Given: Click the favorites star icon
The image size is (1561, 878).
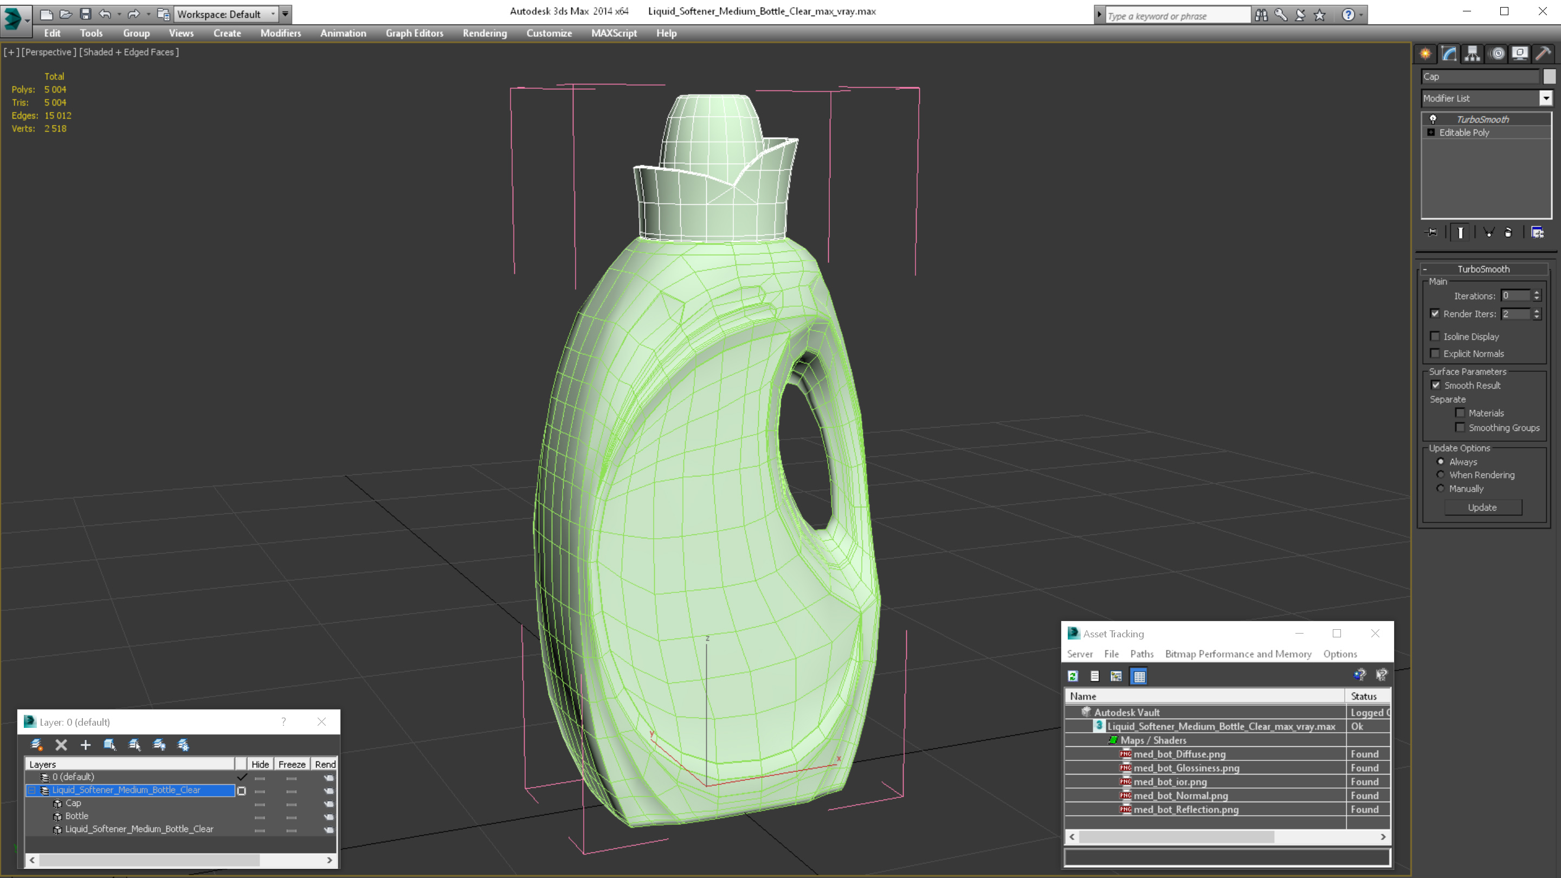Looking at the screenshot, I should pyautogui.click(x=1320, y=15).
